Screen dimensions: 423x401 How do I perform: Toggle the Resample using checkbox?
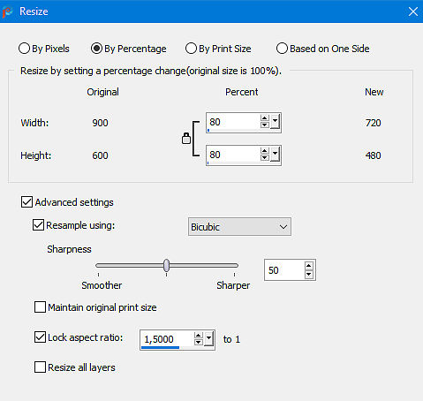click(x=38, y=225)
